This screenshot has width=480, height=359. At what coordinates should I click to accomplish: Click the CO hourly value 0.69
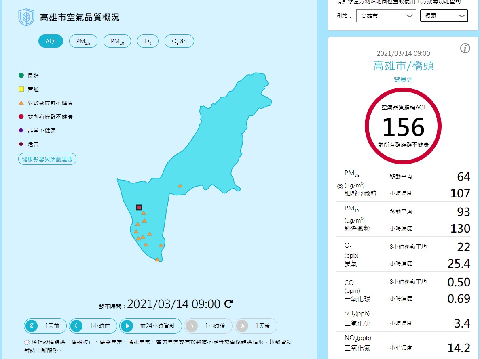coord(459,299)
